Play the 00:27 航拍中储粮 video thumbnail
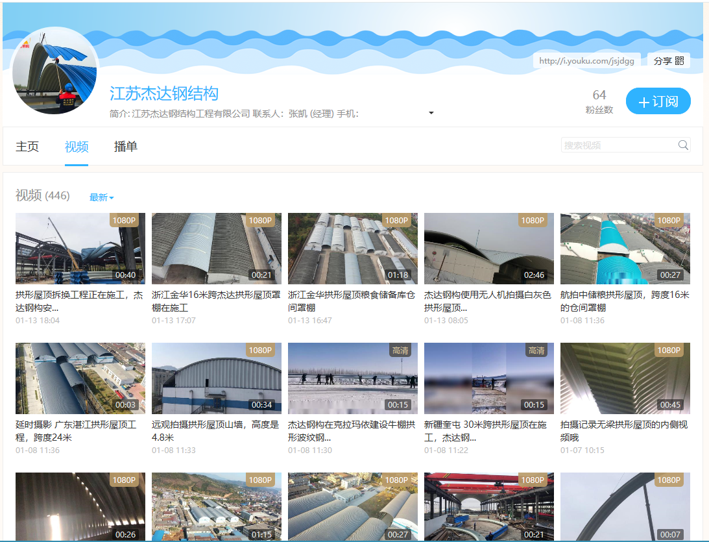 pos(625,249)
